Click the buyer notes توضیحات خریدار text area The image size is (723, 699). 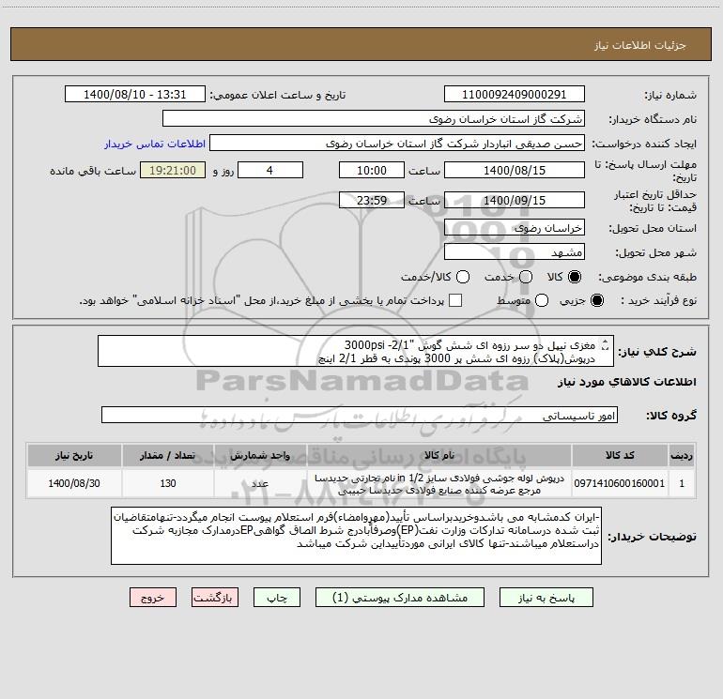(356, 536)
